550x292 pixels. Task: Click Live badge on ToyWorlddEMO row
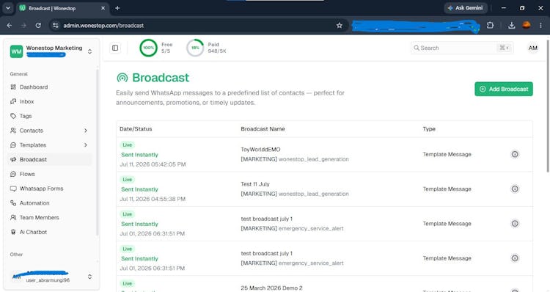pos(128,145)
